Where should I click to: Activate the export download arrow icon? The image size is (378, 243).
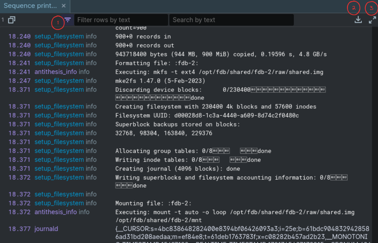click(358, 20)
